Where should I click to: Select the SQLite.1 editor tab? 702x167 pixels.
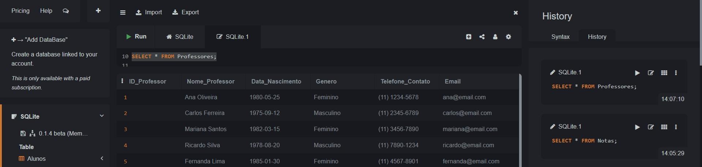[x=233, y=37]
